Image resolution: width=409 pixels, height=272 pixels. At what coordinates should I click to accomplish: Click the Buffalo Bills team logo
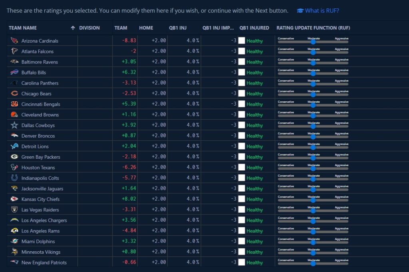tap(14, 72)
